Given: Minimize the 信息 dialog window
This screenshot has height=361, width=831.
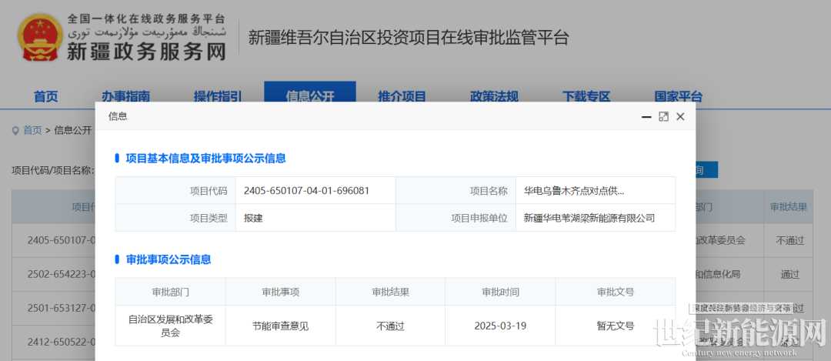Looking at the screenshot, I should (646, 116).
